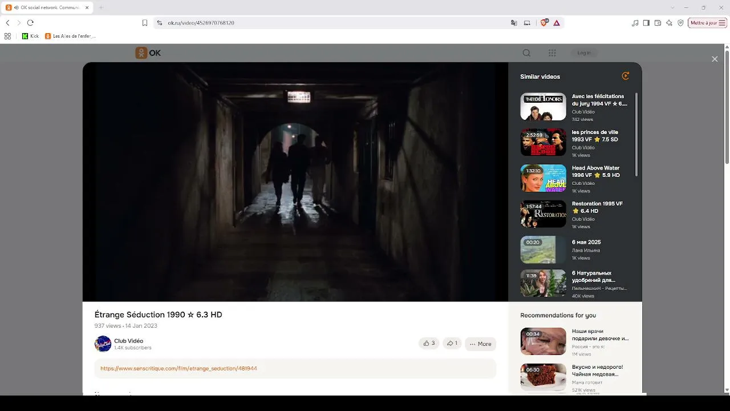Viewport: 730px width, 411px height.
Task: Click the Restoration 1995 VF title text
Action: (x=597, y=207)
